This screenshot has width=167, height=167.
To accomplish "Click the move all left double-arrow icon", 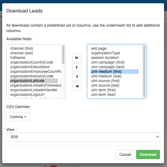I will click(77, 86).
